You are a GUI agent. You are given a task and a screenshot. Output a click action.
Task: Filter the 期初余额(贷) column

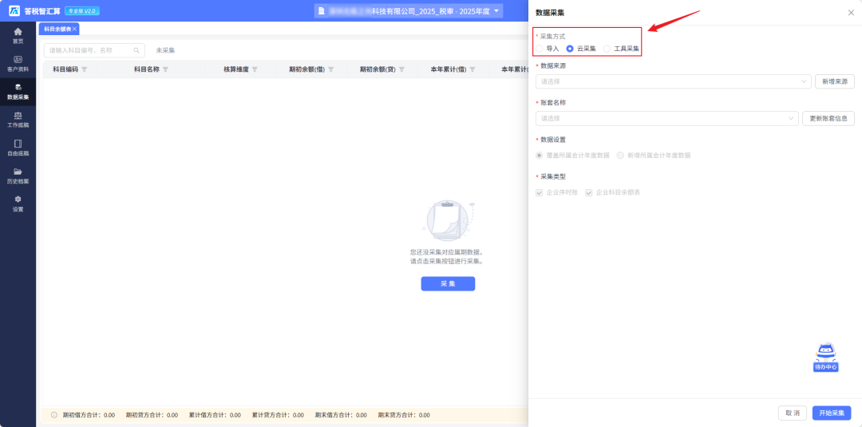[401, 69]
